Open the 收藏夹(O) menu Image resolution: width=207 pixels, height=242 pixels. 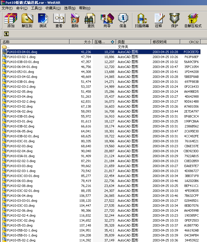[53, 8]
